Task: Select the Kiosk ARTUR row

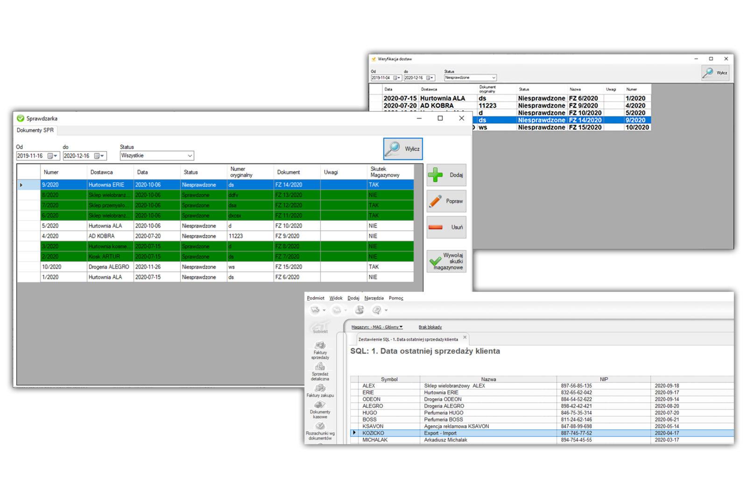Action: (x=215, y=257)
